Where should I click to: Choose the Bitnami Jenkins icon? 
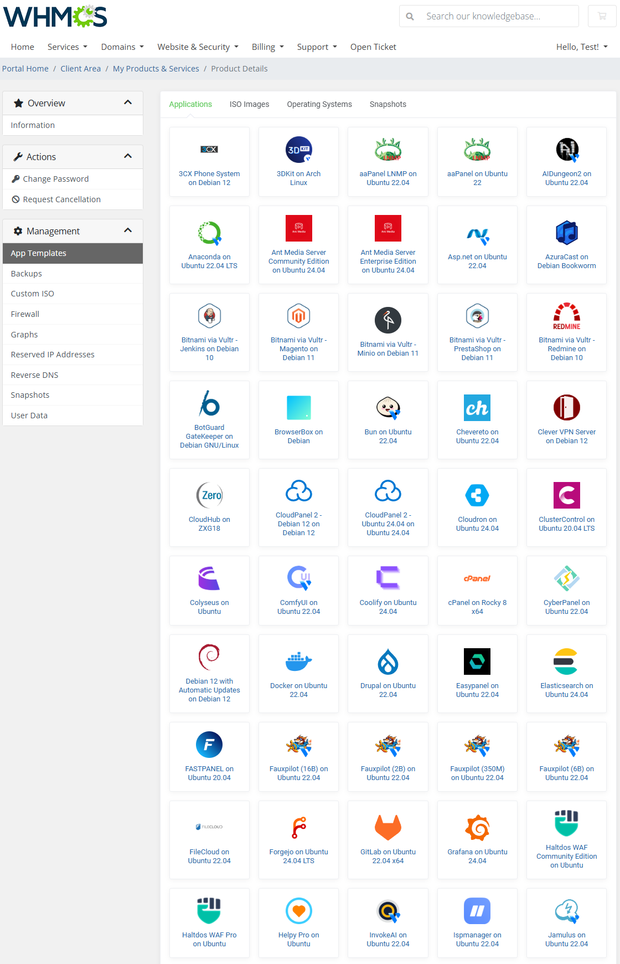tap(209, 316)
